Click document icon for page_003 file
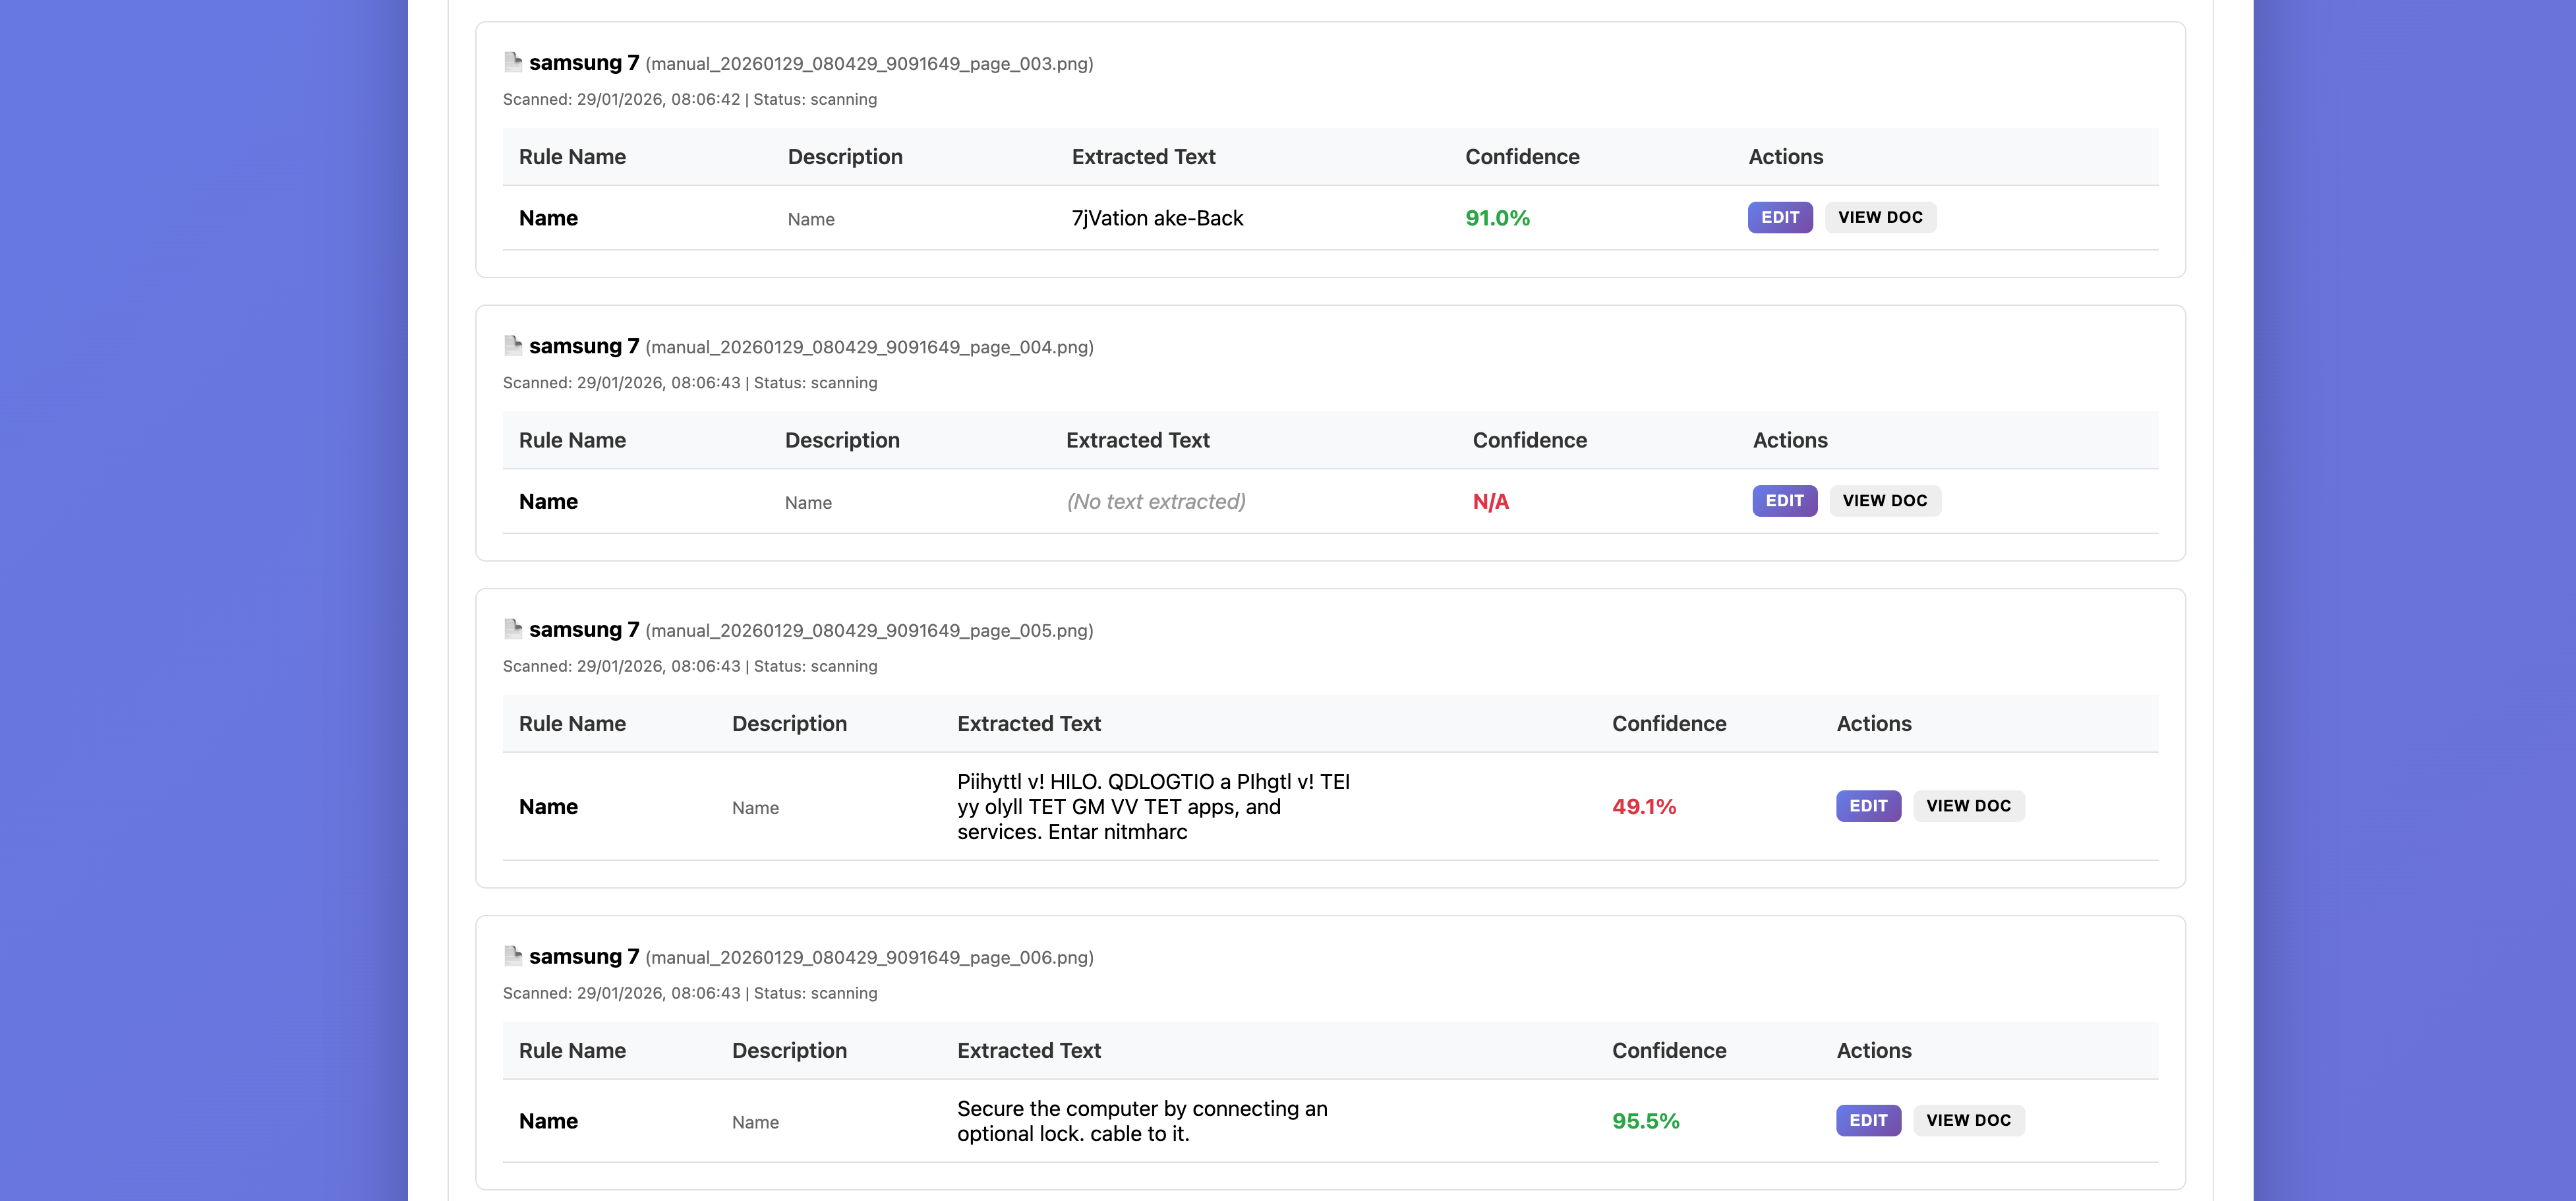 point(513,62)
